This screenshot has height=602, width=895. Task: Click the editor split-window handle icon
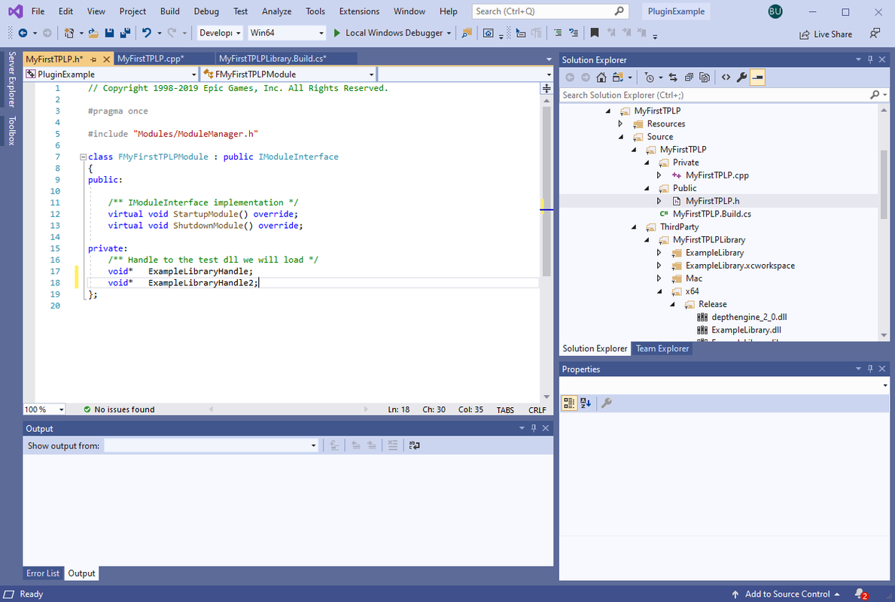(546, 89)
